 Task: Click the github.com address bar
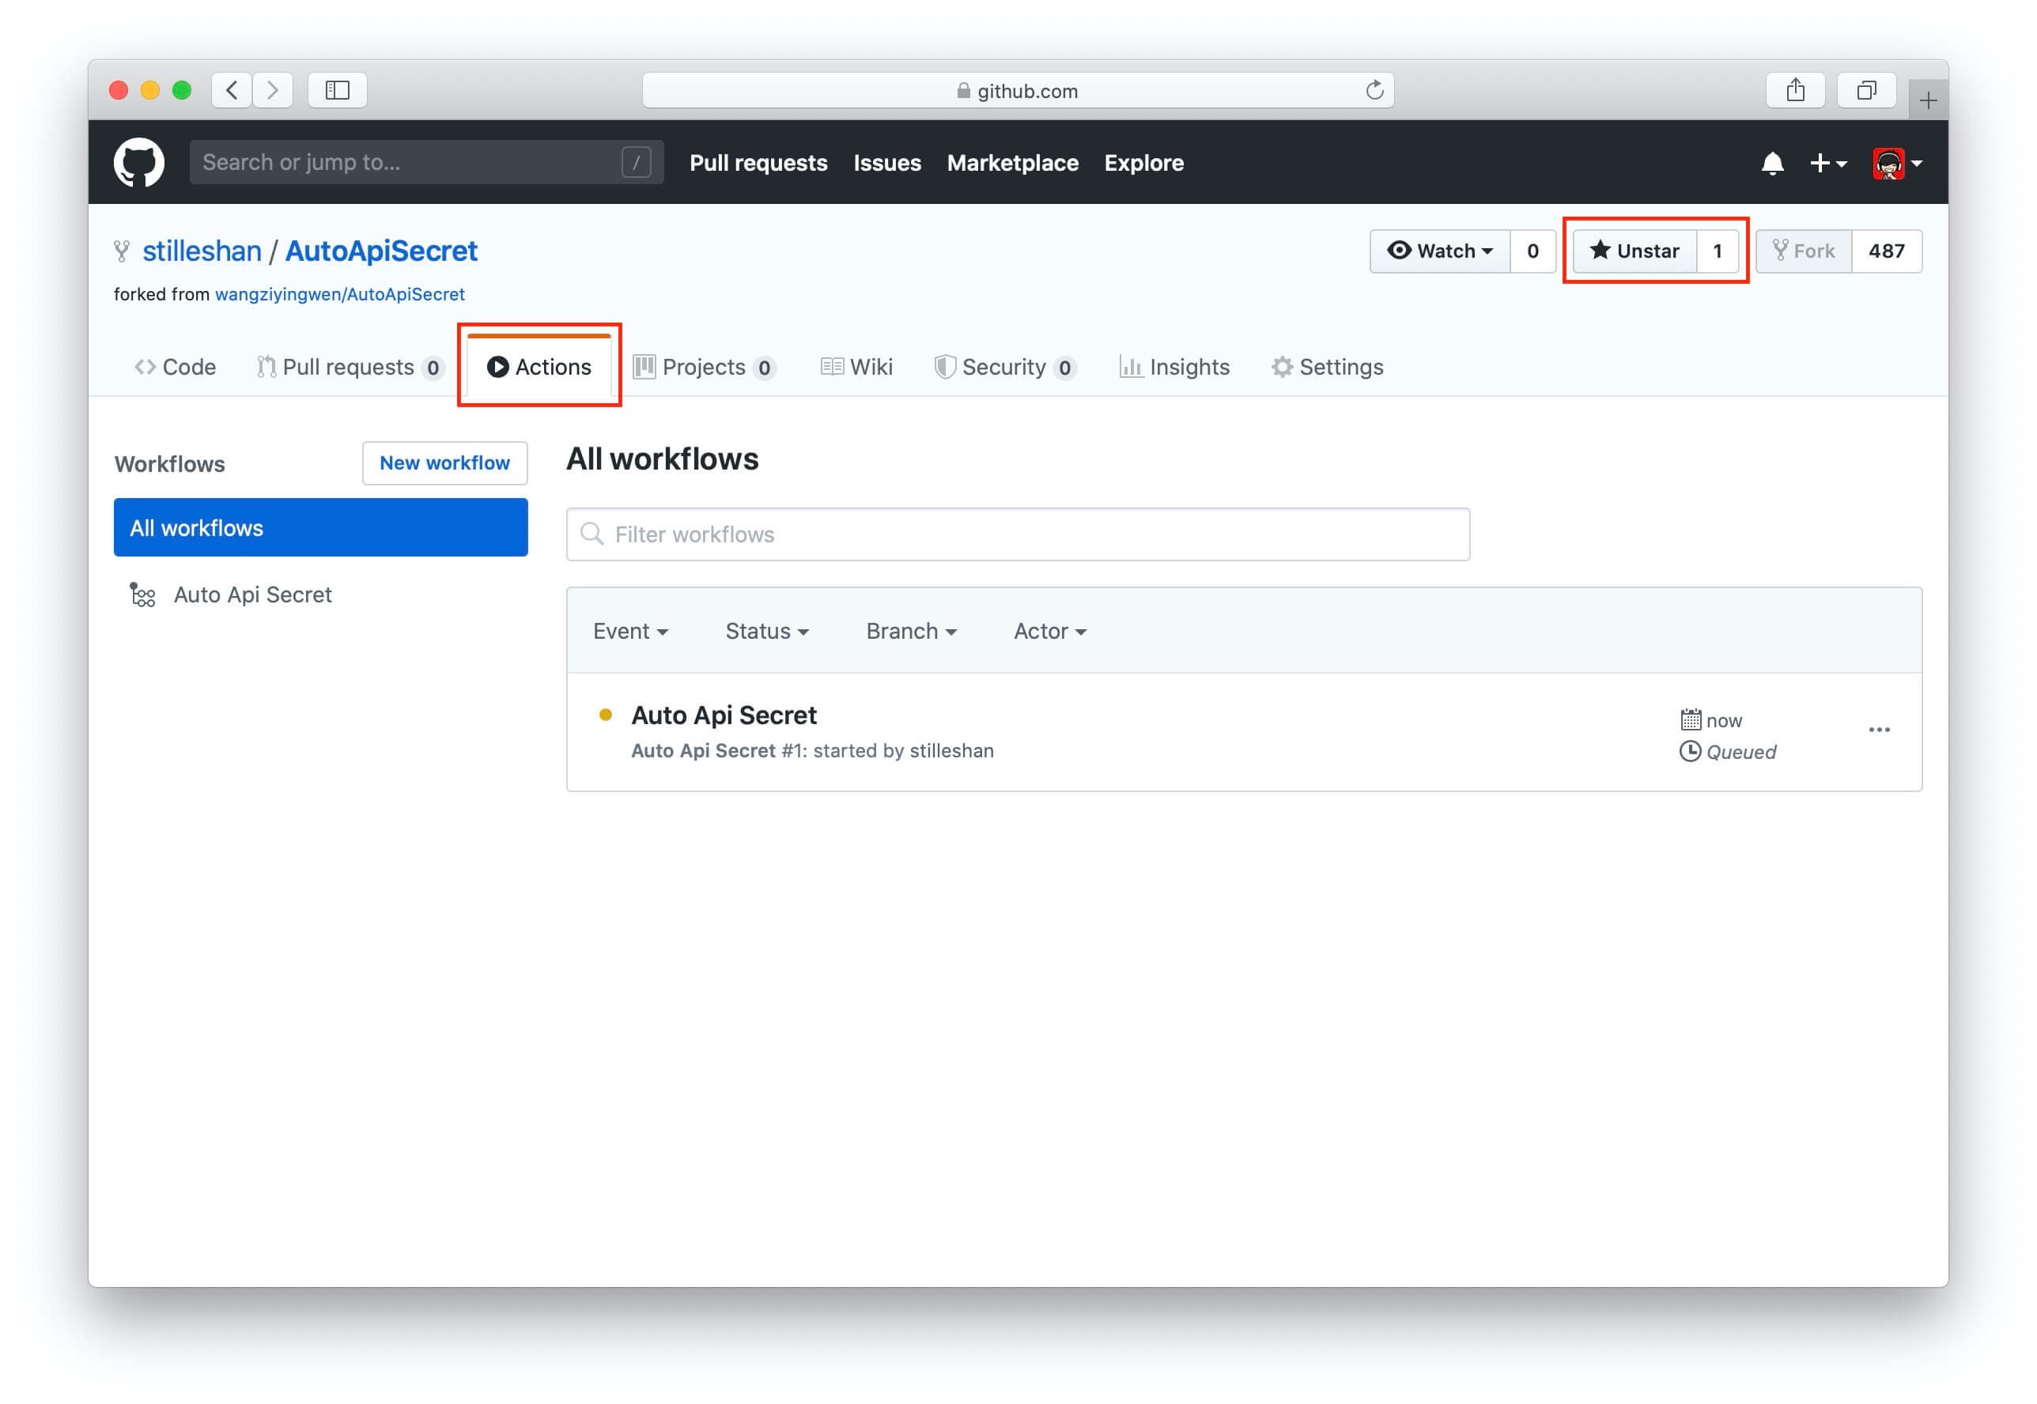(1018, 90)
